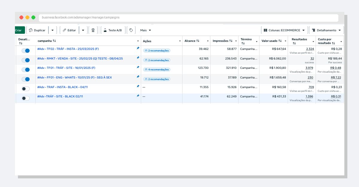Click the tag label icon in toolbar

pos(131,30)
